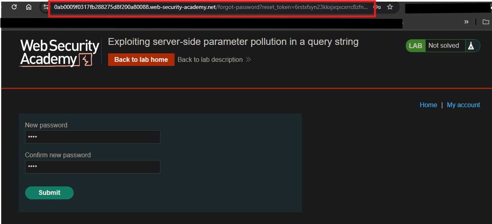The width and height of the screenshot is (492, 224).
Task: Open the site information icon beside the URL
Action: 46,7
